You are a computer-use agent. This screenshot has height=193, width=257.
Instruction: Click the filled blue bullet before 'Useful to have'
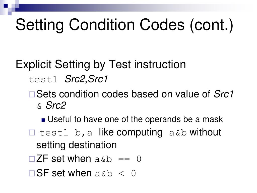click(x=43, y=120)
